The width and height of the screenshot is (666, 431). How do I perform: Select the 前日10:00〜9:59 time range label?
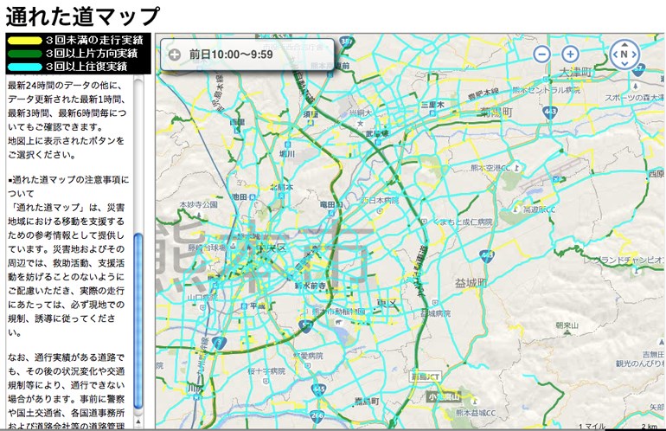[231, 55]
